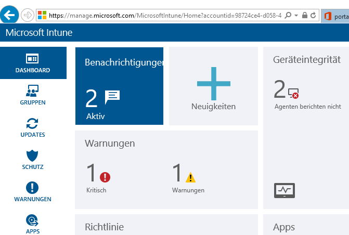Click the agent not reporting device icon
The width and height of the screenshot is (349, 235).
click(x=293, y=93)
